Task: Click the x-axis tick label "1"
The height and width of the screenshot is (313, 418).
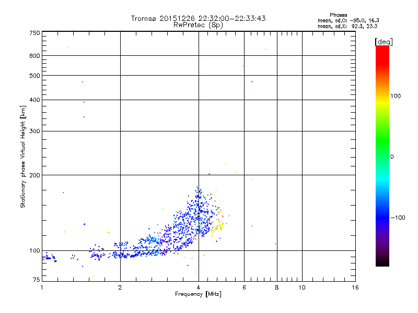Action: point(42,287)
